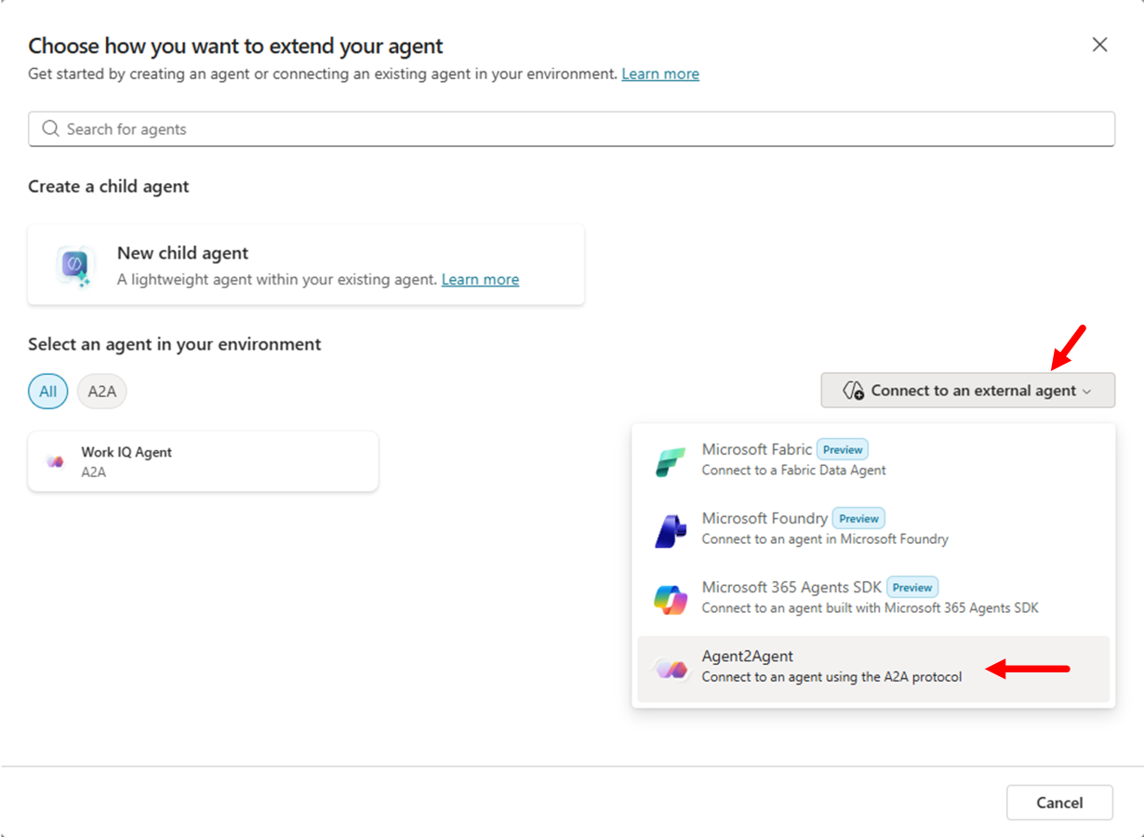
Task: Click the Work IQ Agent icon
Action: 55,461
